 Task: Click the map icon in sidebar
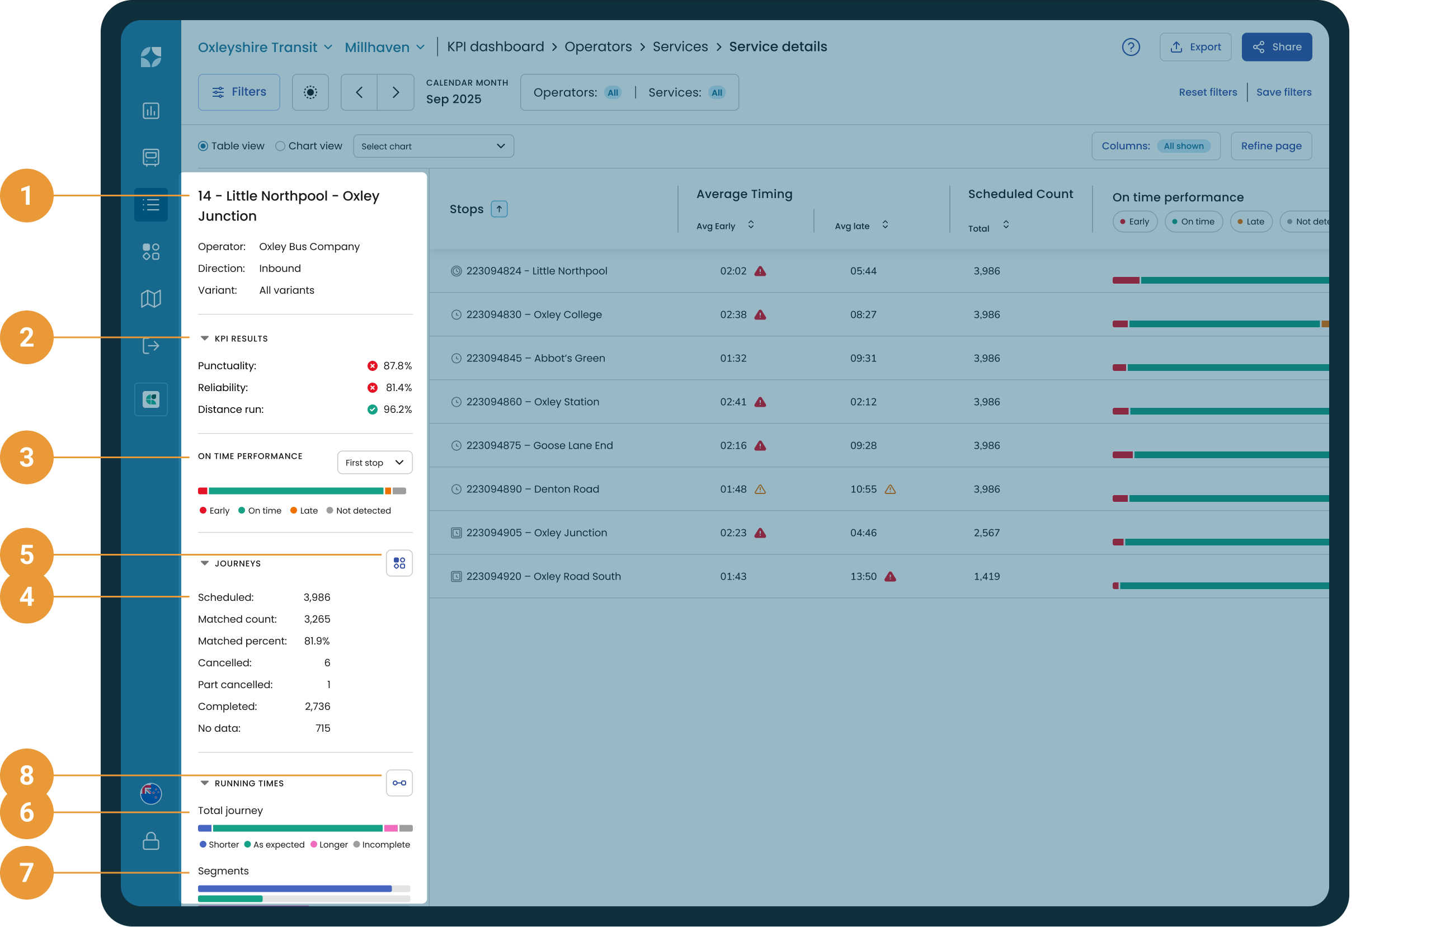[150, 299]
